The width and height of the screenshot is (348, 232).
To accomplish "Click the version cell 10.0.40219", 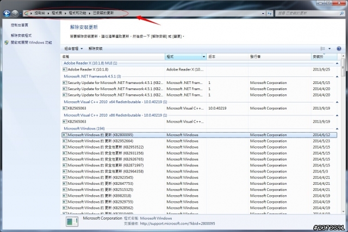I will 217,108.
